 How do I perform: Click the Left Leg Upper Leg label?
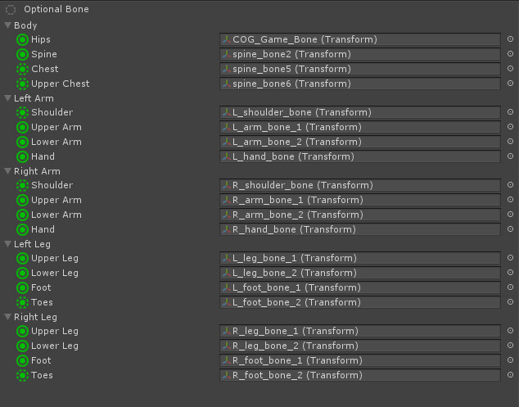click(55, 258)
